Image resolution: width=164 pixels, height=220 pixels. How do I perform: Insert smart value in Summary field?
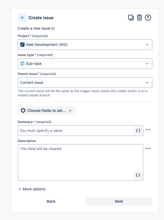pos(138,131)
